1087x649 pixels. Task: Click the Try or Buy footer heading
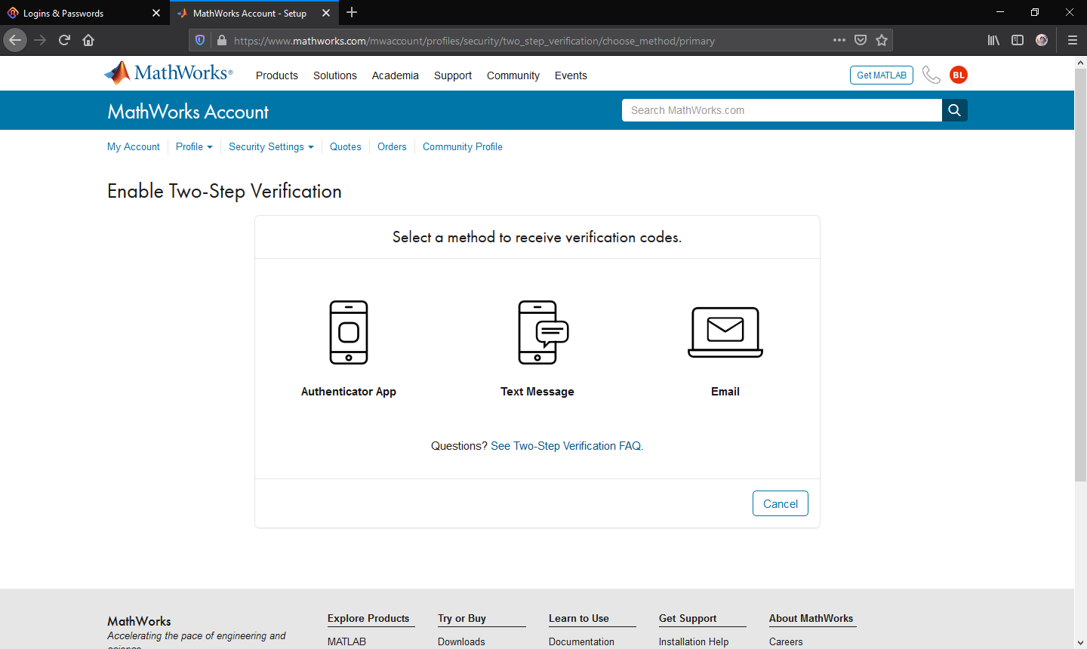462,618
